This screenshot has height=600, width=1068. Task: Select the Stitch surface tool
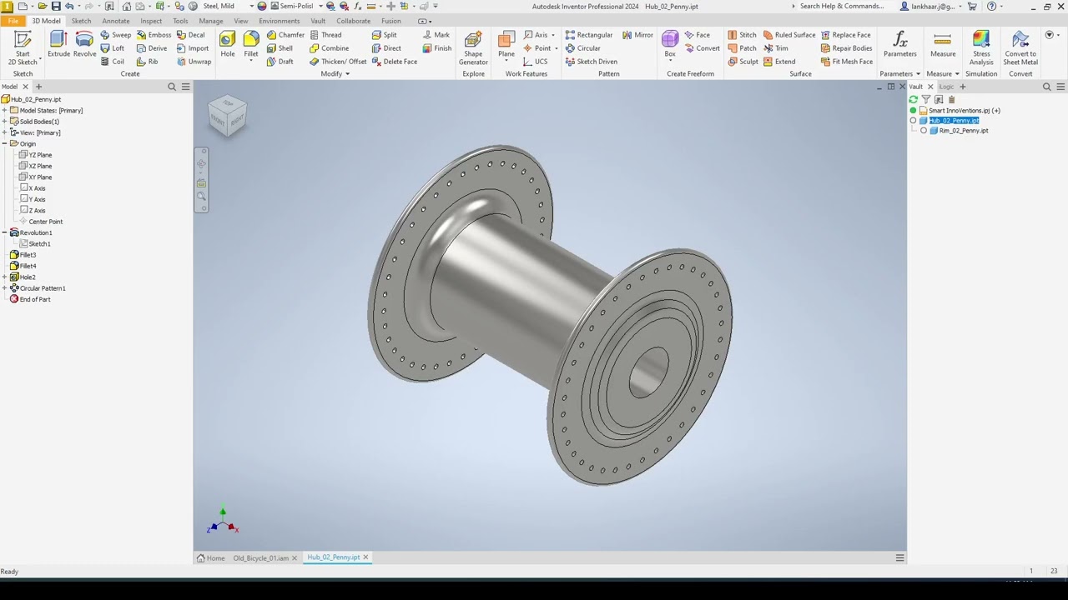pos(742,35)
